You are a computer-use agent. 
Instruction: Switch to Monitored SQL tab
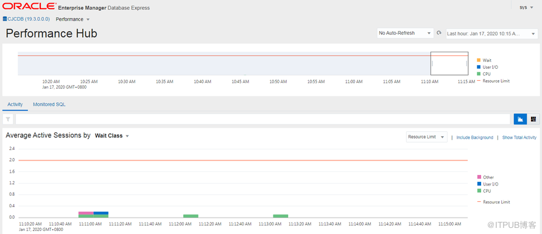[49, 104]
